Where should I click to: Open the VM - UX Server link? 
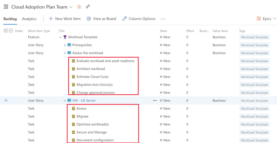pyautogui.click(x=84, y=100)
